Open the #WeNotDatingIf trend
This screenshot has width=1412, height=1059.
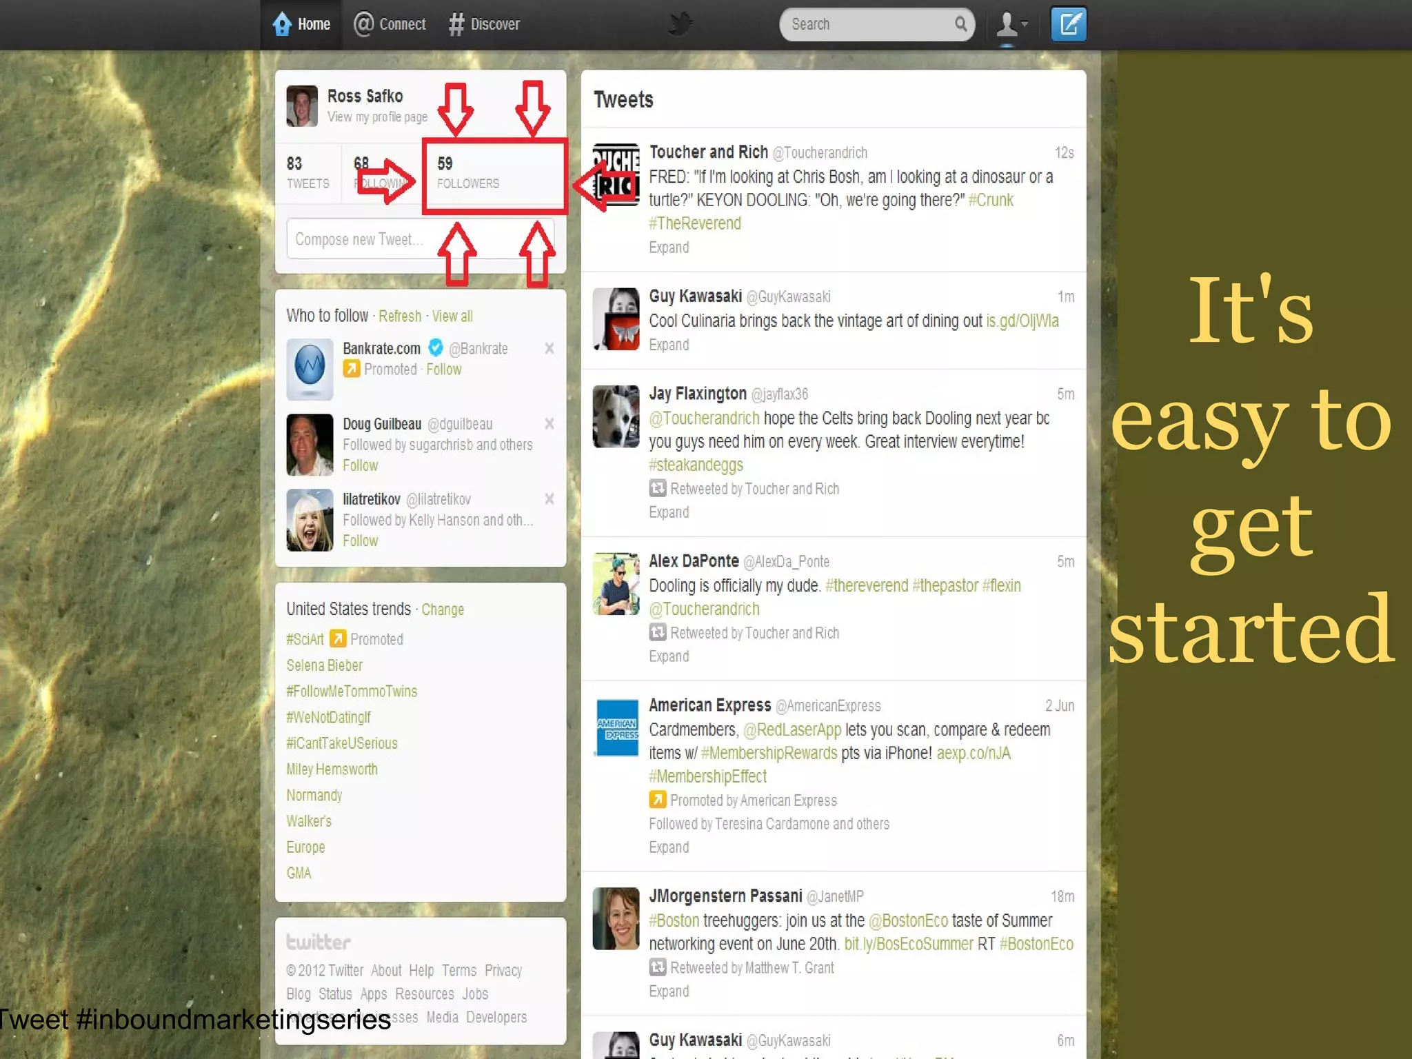[x=328, y=718]
